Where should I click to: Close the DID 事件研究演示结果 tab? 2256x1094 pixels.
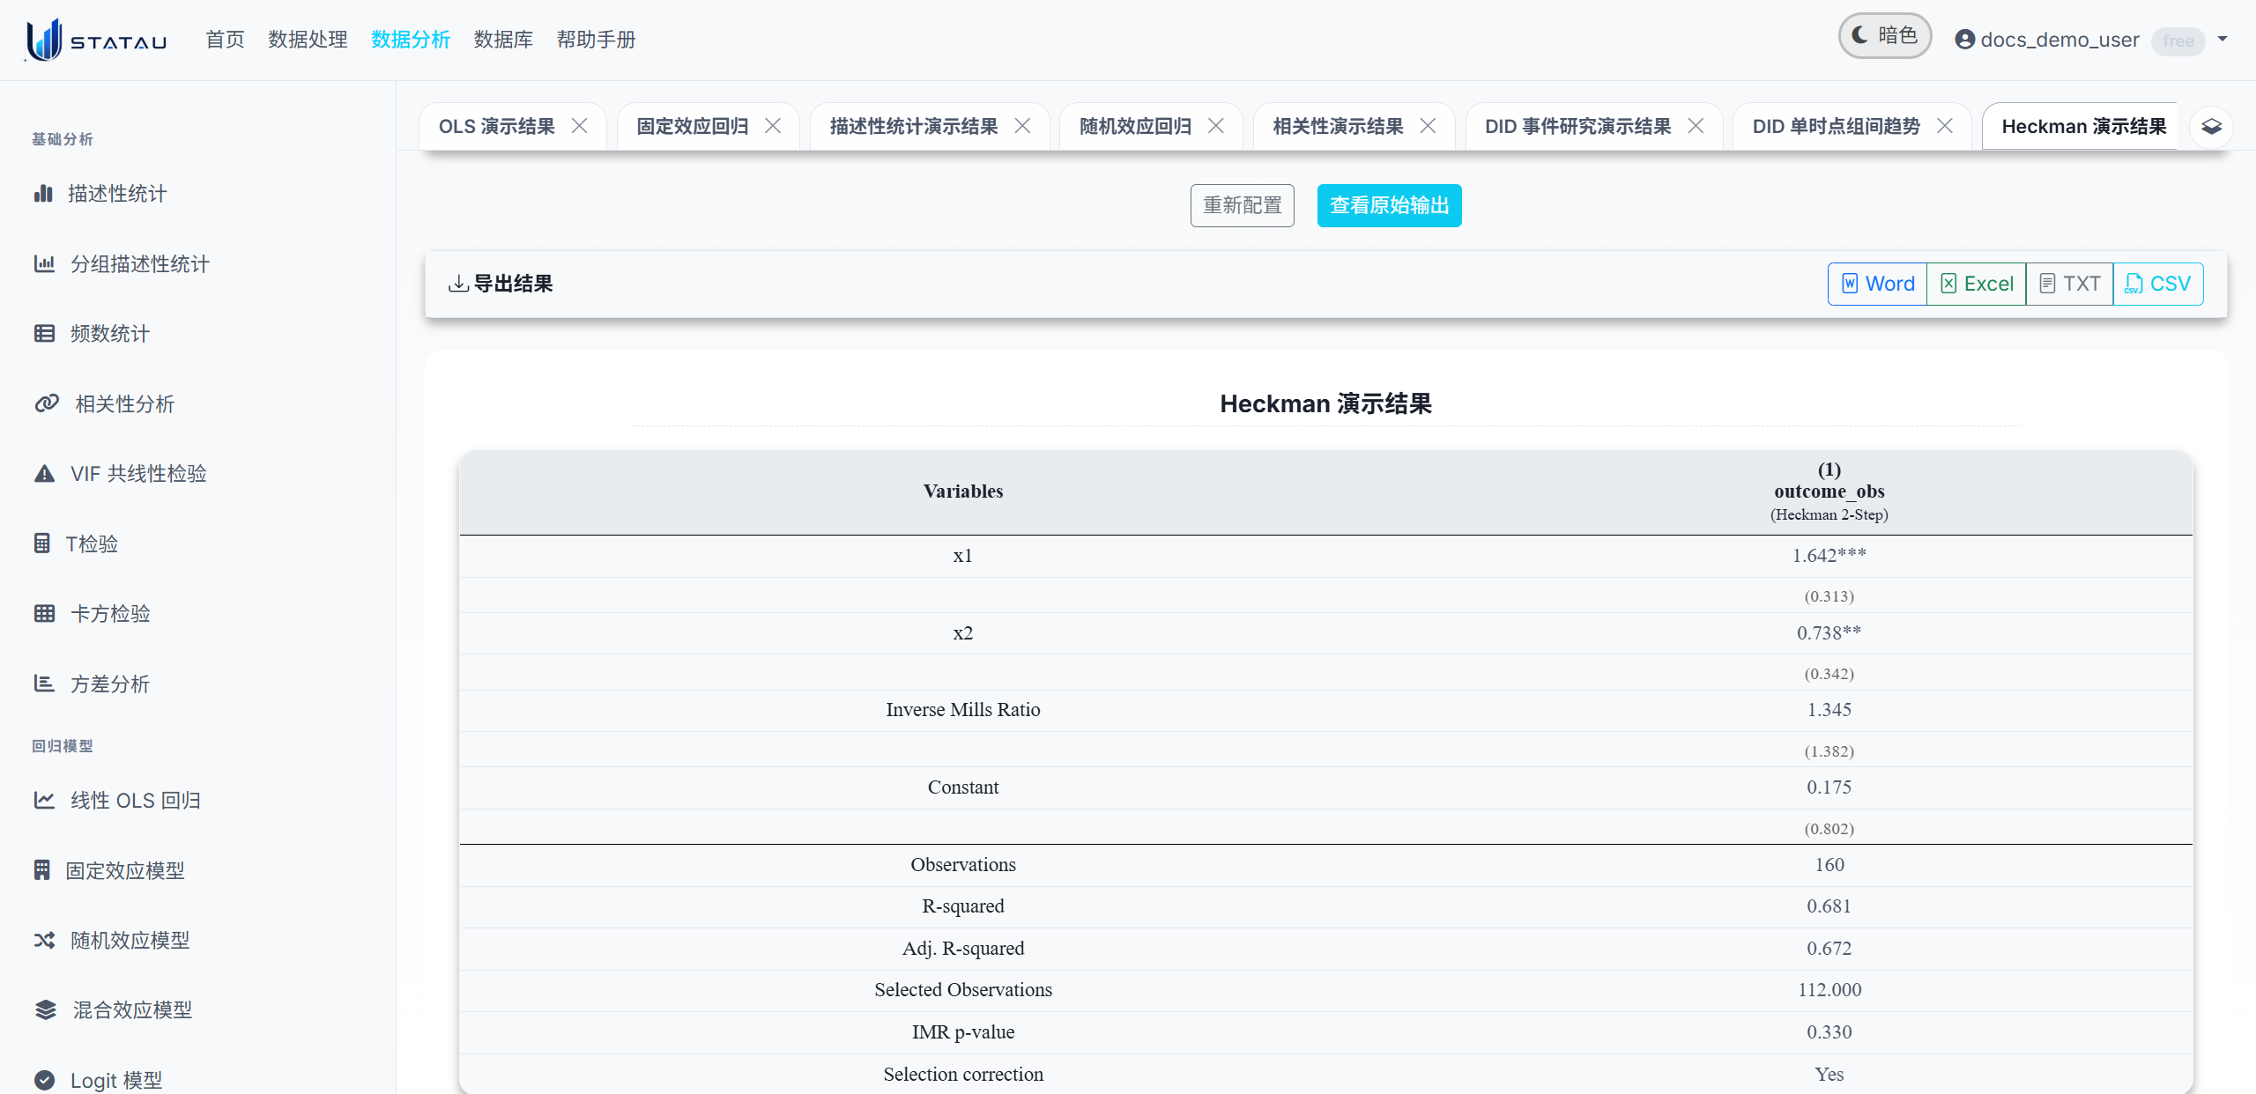coord(1696,126)
